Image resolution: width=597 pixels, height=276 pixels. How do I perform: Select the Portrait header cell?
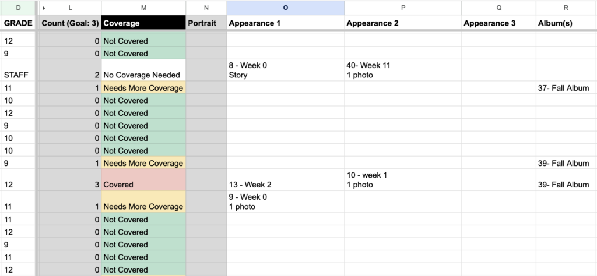click(206, 23)
